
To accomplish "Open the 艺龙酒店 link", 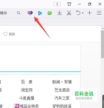I will coord(62,90).
